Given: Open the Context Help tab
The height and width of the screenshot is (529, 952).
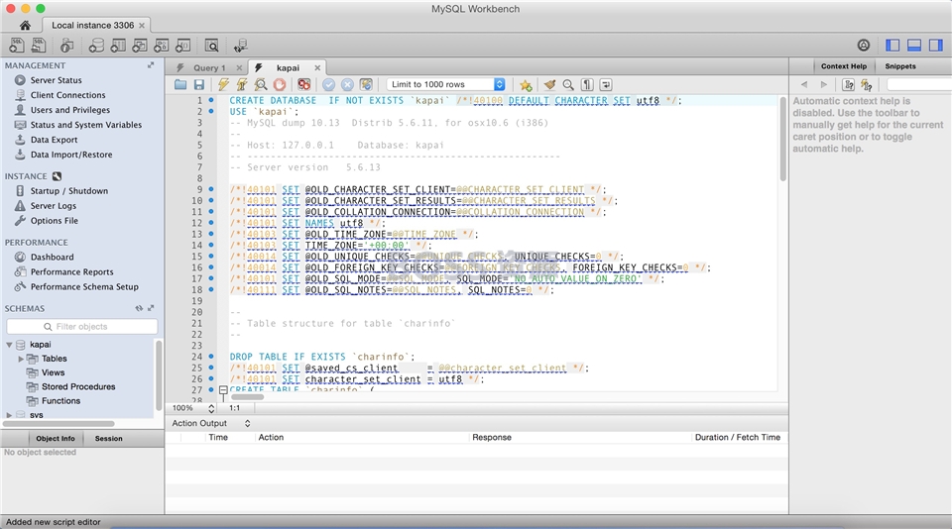Looking at the screenshot, I should [843, 66].
